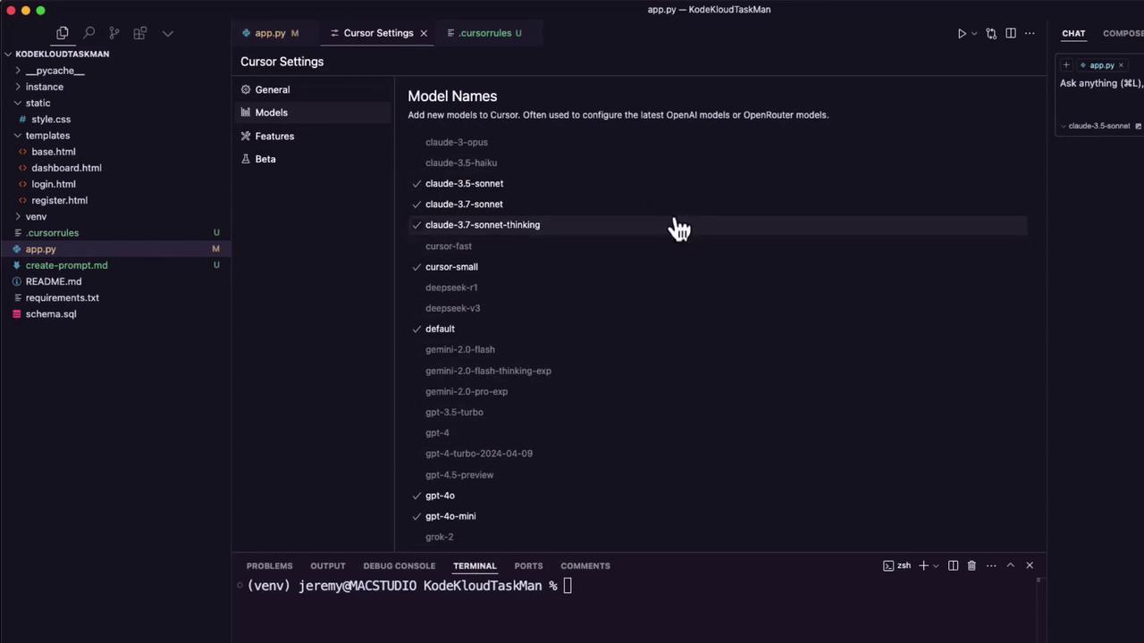Disable the claude-3.7-sonnet-thinking model
The height and width of the screenshot is (643, 1144).
483,225
